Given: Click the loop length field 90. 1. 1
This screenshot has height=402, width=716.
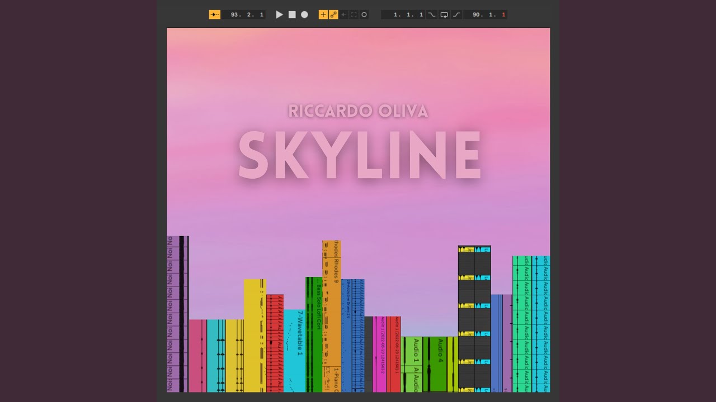Looking at the screenshot, I should (x=486, y=15).
